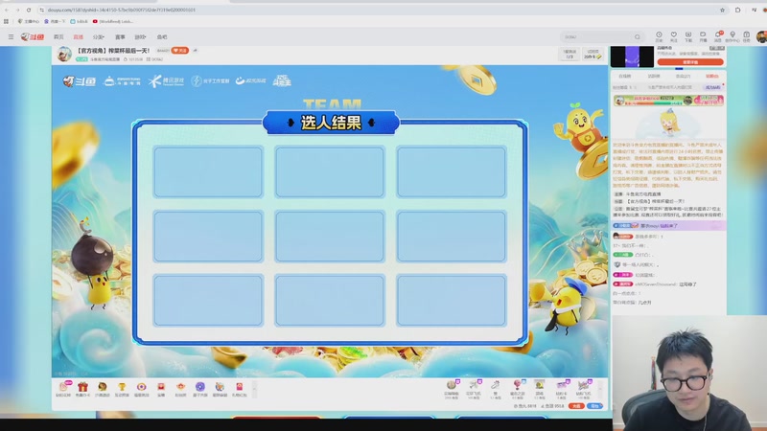
Task: Open the user avatar in the header
Action: click(761, 36)
